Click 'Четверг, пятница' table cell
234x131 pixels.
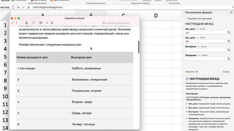[83, 124]
